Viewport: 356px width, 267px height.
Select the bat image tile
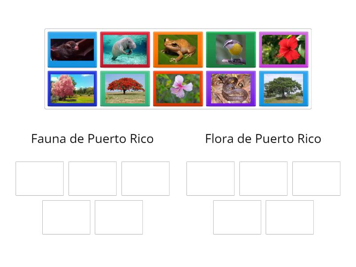[72, 49]
